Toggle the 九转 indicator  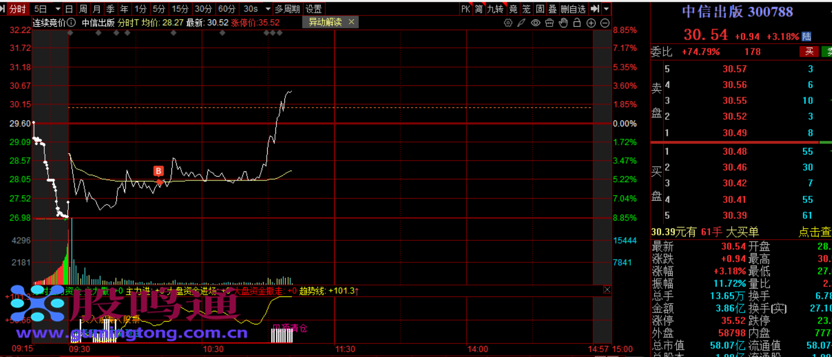tap(495, 9)
